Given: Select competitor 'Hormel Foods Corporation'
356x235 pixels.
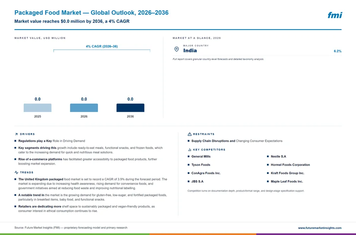Looking at the screenshot, I should (x=290, y=165).
